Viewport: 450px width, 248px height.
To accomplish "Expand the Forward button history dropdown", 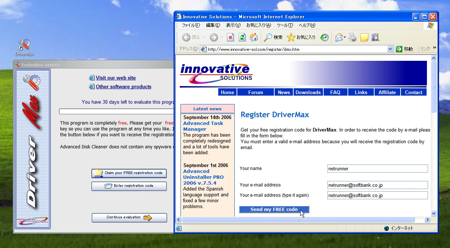I will click(x=222, y=37).
